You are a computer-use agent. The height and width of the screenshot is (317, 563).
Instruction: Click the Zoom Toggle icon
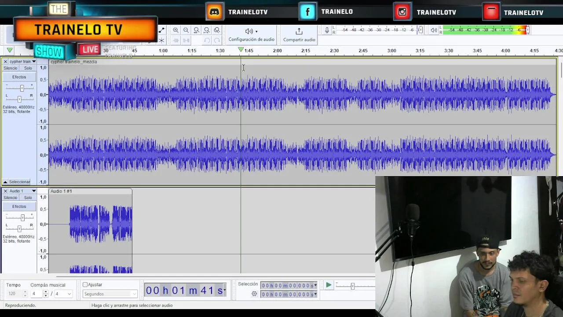217,30
